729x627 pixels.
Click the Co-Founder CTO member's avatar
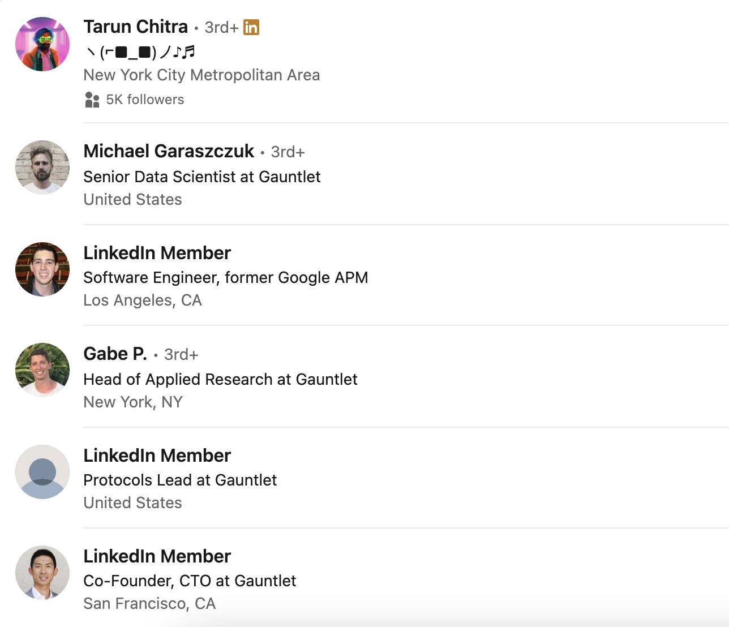(42, 573)
